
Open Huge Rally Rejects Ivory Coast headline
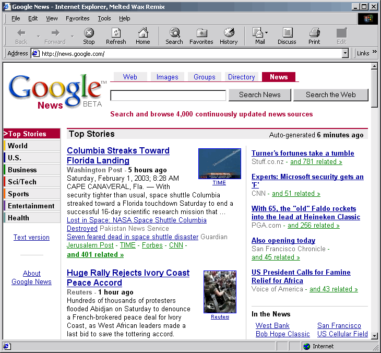coord(128,278)
